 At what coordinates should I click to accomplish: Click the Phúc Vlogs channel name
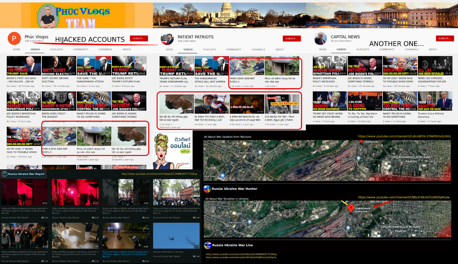click(x=36, y=37)
